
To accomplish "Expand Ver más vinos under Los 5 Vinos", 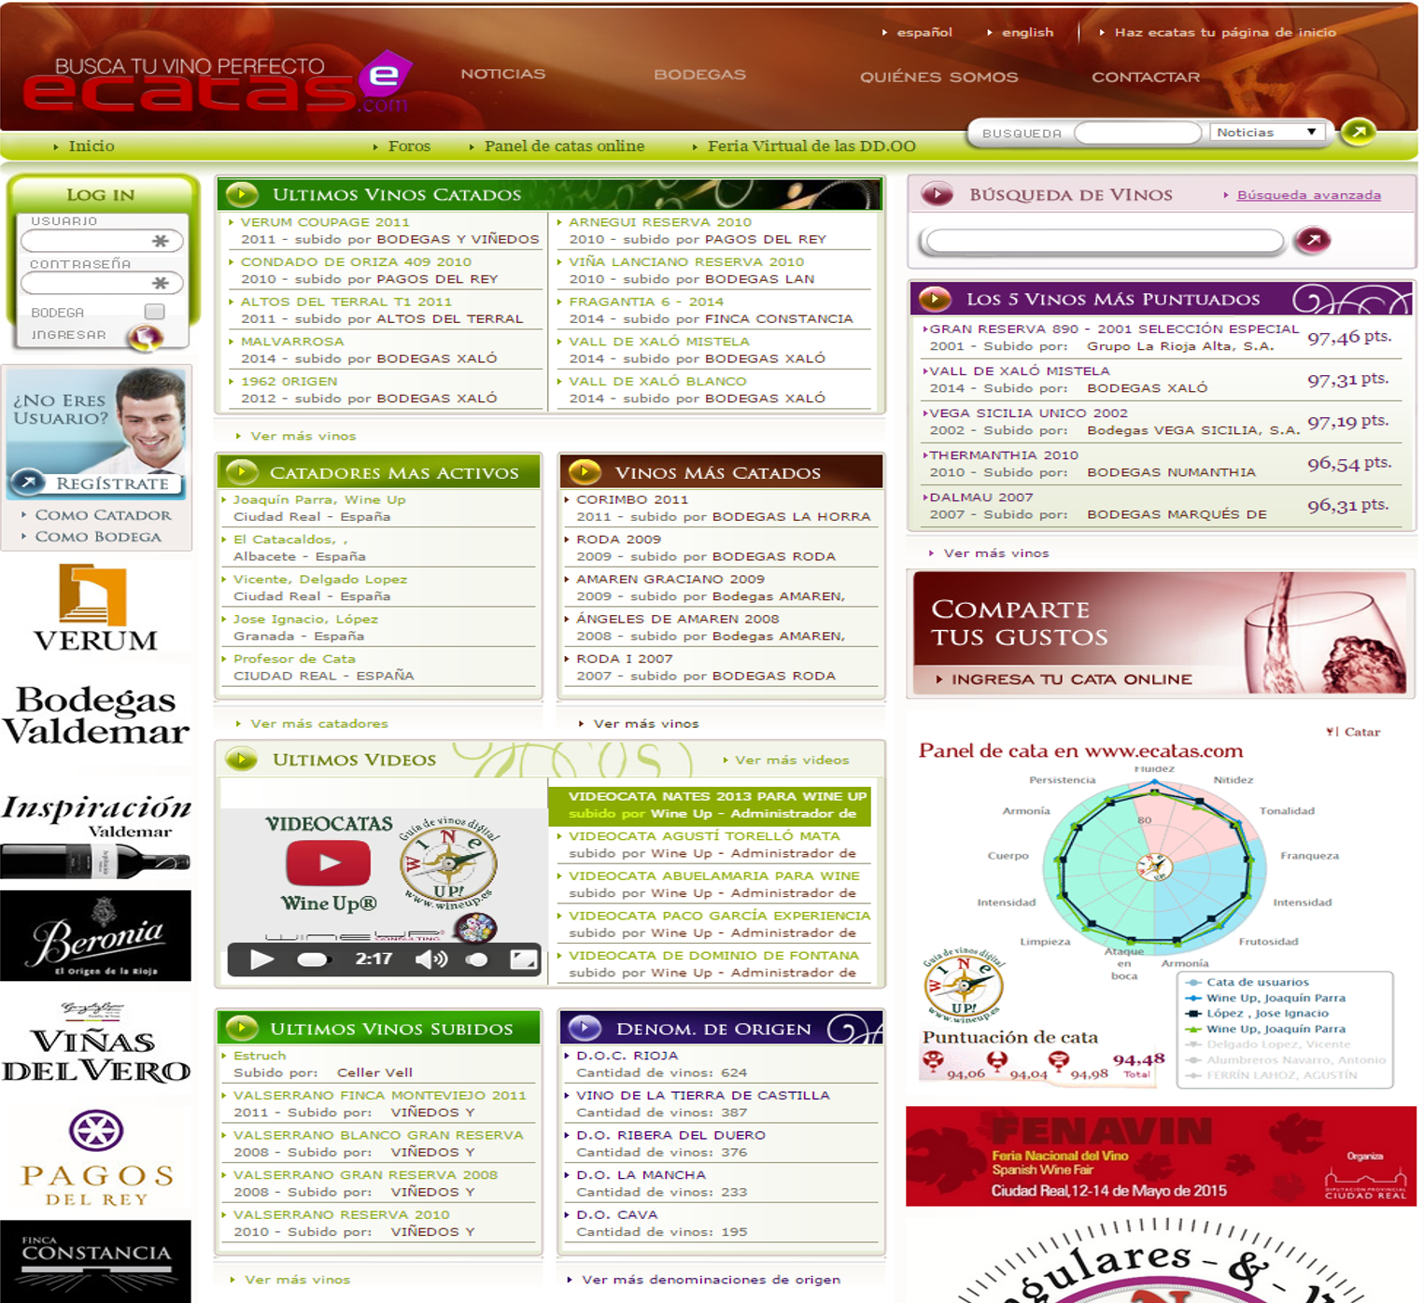I will pyautogui.click(x=995, y=553).
